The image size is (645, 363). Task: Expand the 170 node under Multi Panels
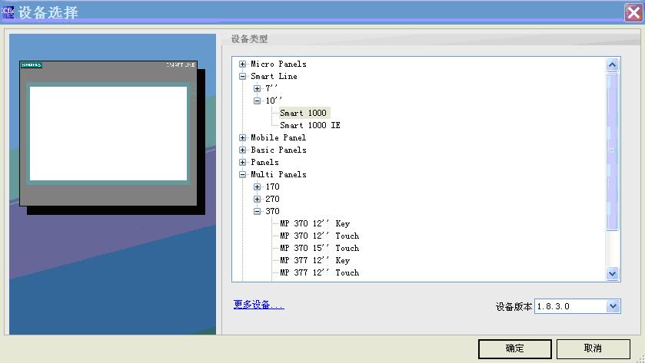click(257, 186)
